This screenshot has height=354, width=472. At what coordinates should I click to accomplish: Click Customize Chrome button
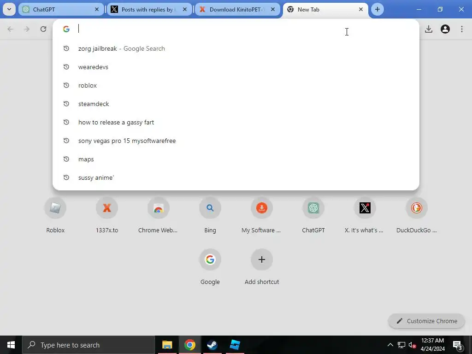[426, 321]
